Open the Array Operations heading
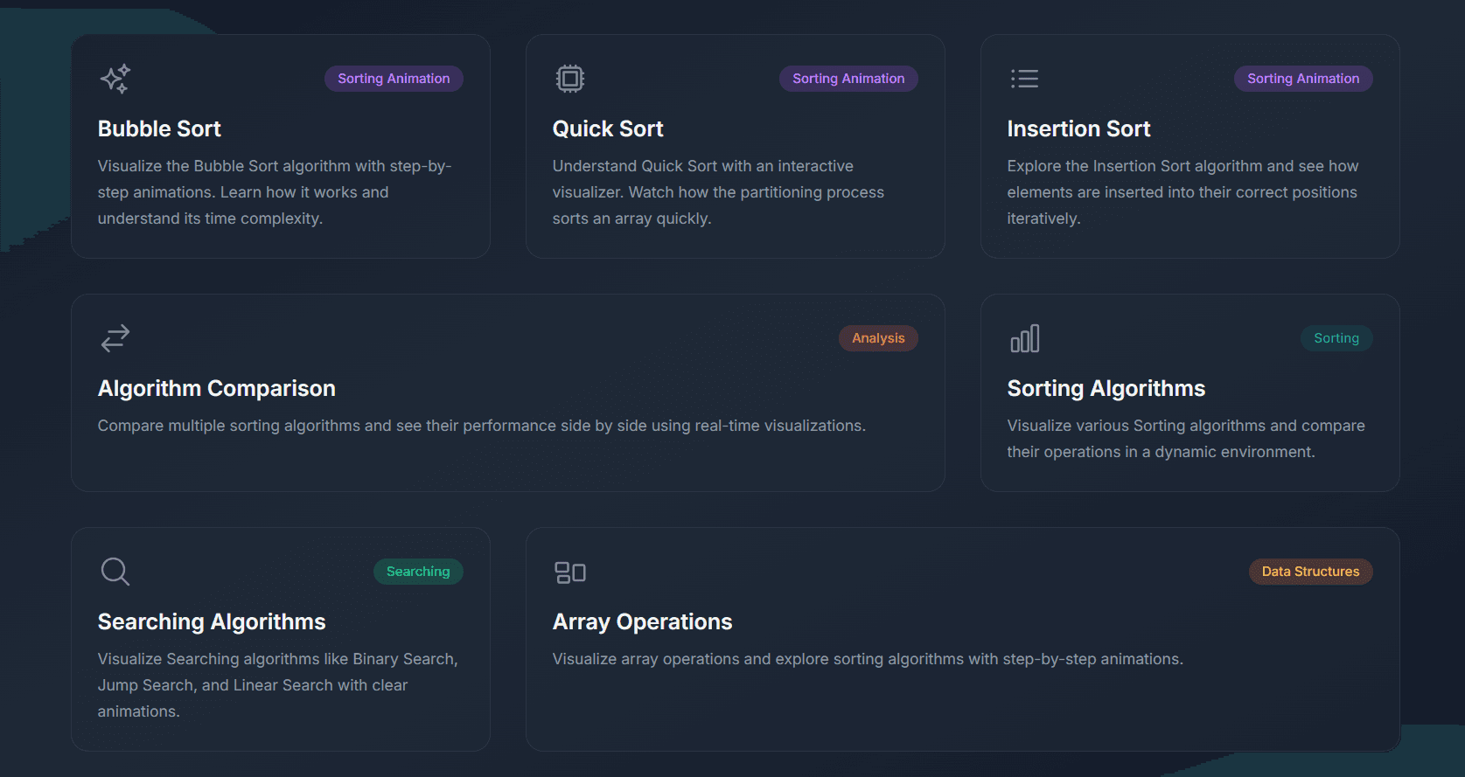1465x777 pixels. (x=642, y=621)
